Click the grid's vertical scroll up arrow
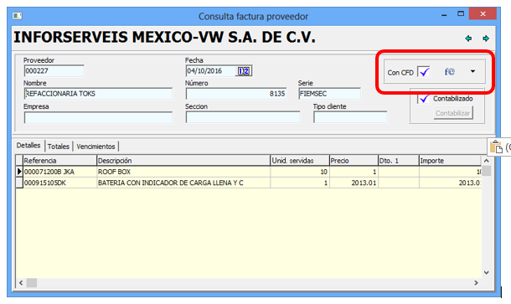511x304 pixels. click(486, 161)
